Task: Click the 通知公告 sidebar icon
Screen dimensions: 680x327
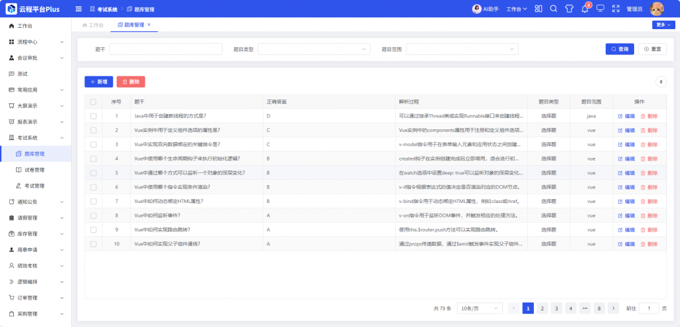Action: point(12,202)
